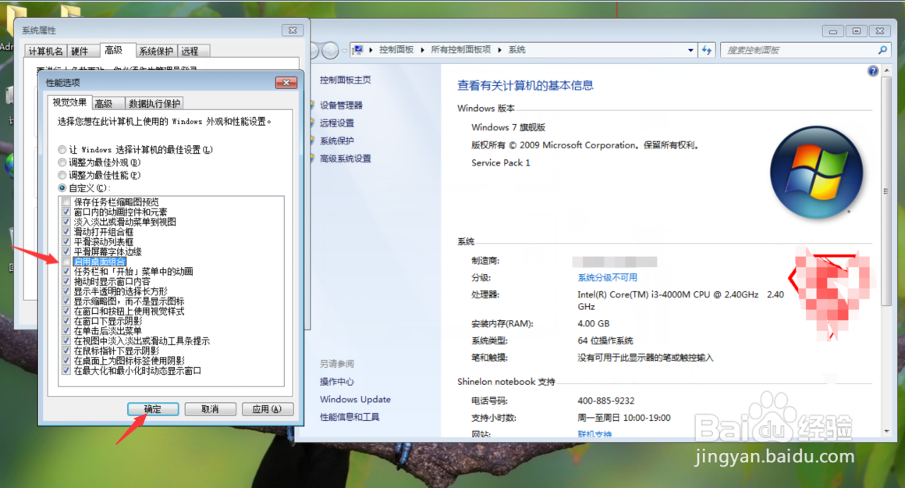Toggle 在桌面上为图标标签使用阴影

click(66, 361)
